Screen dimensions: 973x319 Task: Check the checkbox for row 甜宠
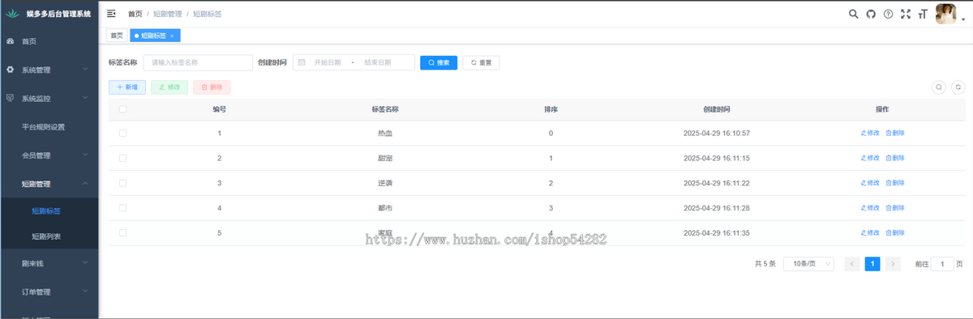click(x=123, y=158)
